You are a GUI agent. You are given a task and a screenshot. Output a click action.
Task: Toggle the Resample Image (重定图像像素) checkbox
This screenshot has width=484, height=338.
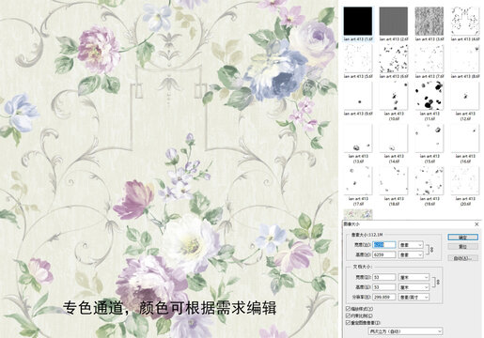coord(348,323)
